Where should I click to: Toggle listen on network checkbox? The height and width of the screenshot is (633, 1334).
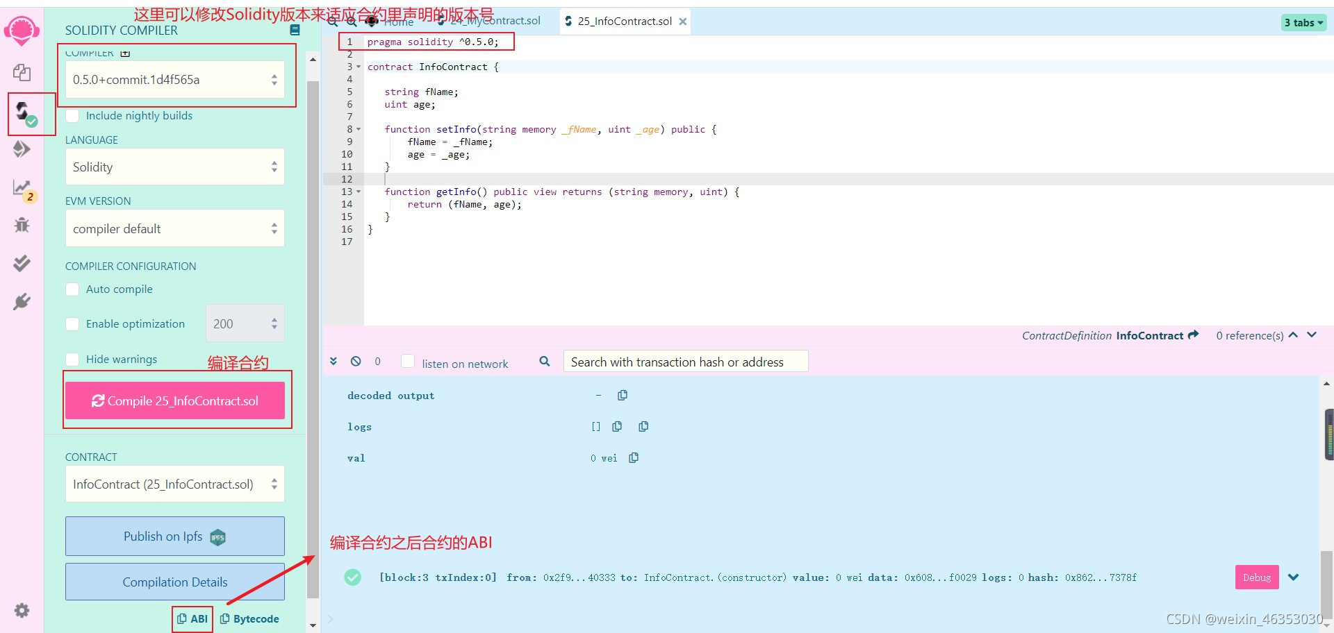[409, 362]
